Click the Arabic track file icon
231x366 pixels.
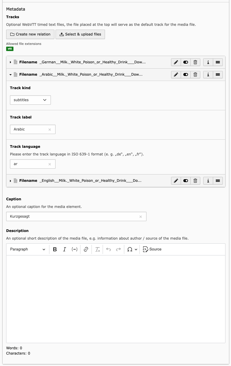16,74
